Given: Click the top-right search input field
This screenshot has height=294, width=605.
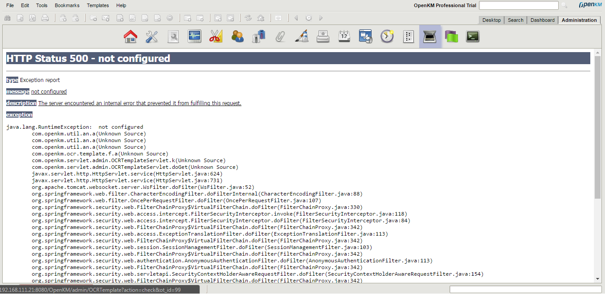Looking at the screenshot, I should [518, 5].
